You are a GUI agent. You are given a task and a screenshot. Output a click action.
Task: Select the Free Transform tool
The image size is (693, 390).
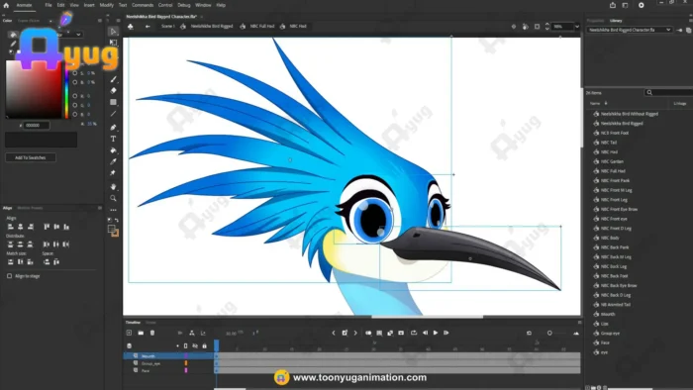(x=113, y=43)
